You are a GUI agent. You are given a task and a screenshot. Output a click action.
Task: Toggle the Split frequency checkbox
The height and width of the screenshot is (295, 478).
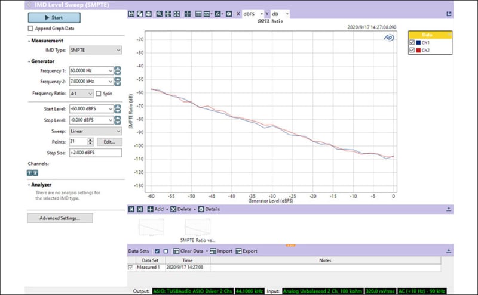(x=99, y=94)
